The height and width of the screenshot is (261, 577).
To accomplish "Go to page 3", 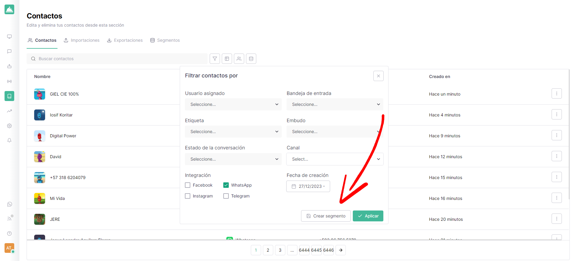I will click(280, 250).
